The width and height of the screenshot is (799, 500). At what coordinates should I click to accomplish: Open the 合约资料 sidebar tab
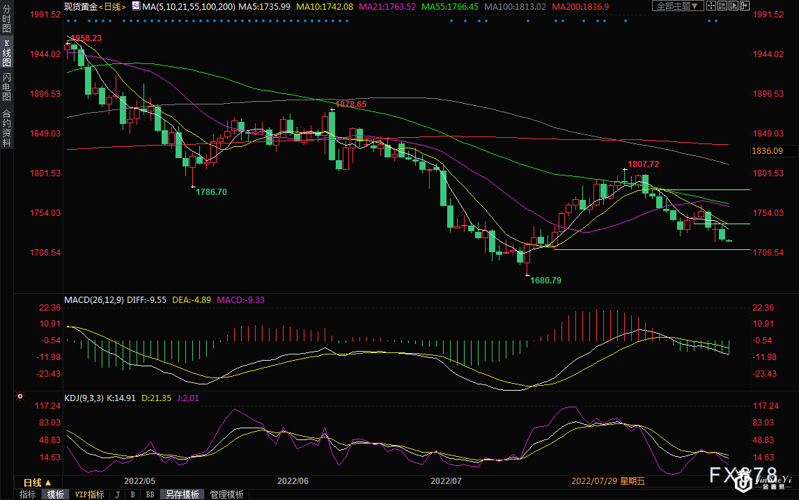(x=6, y=127)
